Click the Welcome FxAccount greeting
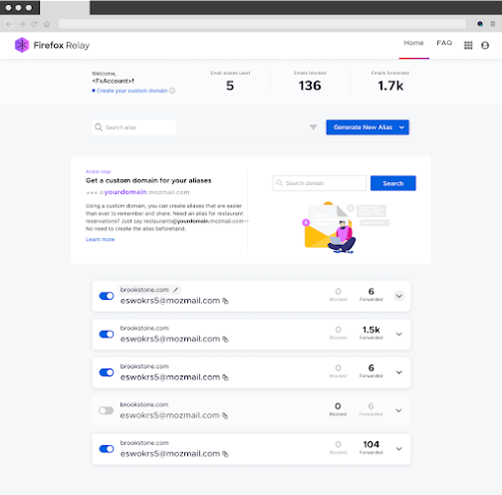Viewport: 502px width, 495px height. coord(113,77)
